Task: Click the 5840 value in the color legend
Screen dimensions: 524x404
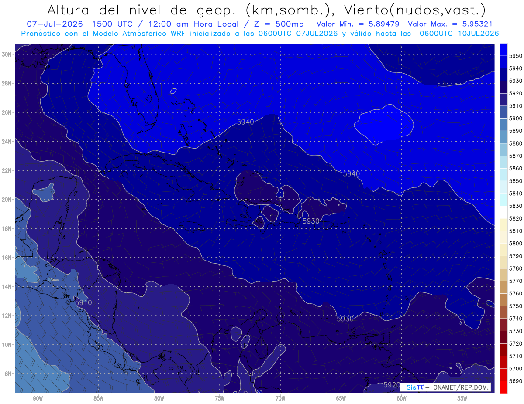Action: click(x=515, y=193)
